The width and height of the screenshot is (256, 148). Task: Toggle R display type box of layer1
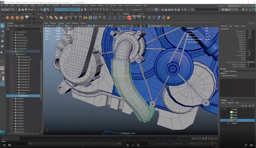click(229, 123)
